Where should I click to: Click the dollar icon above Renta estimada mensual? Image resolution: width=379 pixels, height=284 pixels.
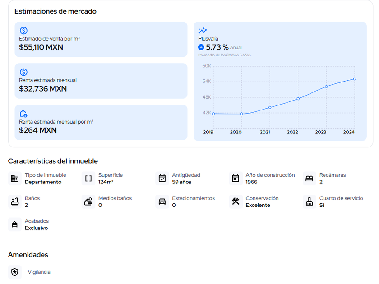(23, 72)
